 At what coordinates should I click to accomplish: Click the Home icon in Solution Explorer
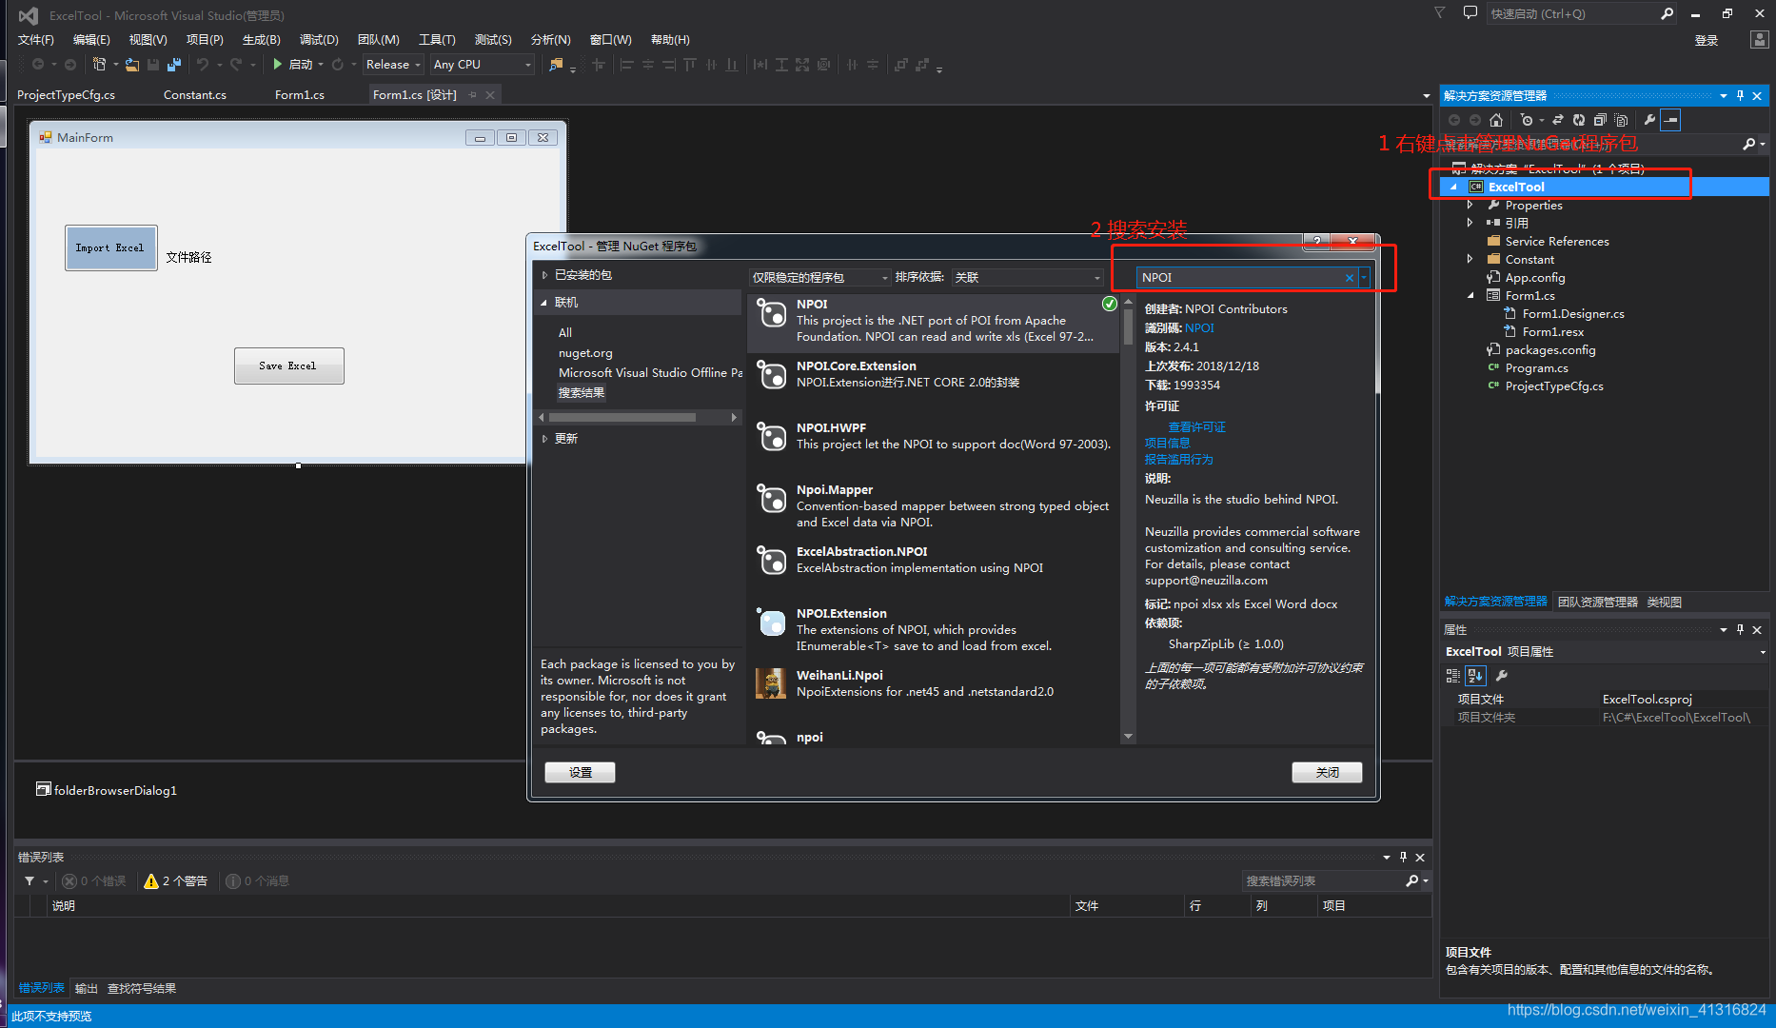click(1496, 120)
